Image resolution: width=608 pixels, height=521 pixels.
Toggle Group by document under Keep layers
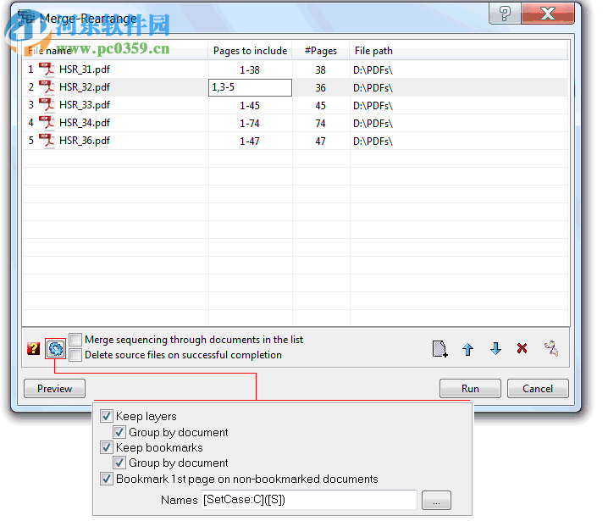pyautogui.click(x=119, y=432)
